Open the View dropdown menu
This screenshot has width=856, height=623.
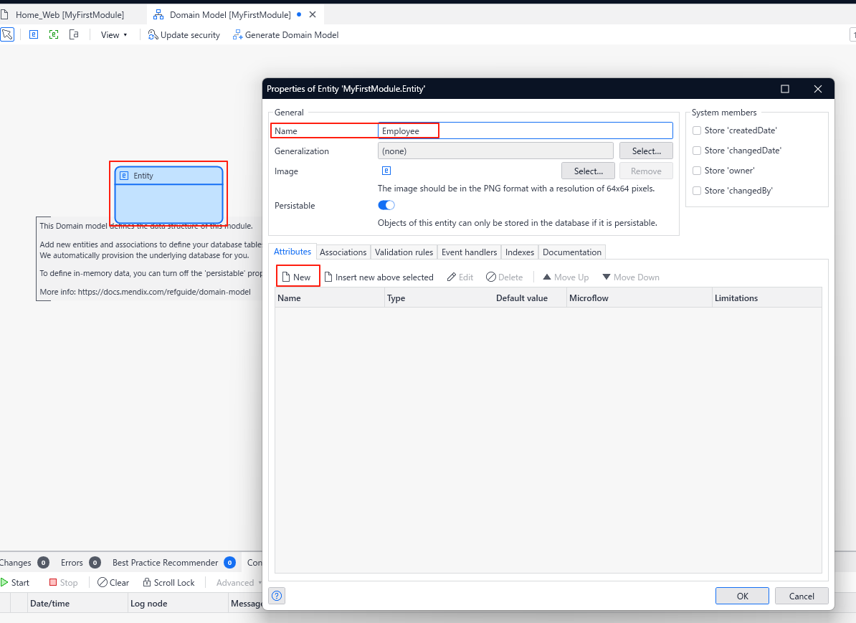click(113, 35)
